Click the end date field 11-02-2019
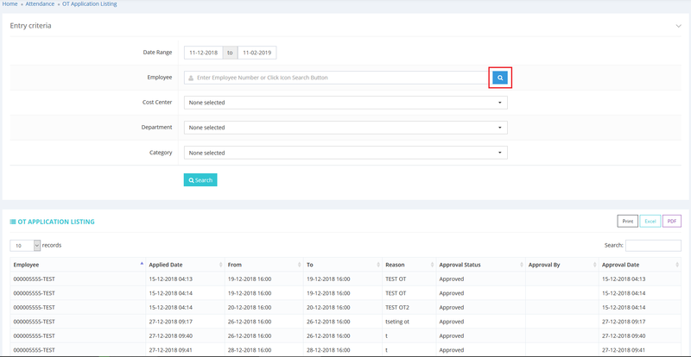The height and width of the screenshot is (357, 691). (x=257, y=53)
